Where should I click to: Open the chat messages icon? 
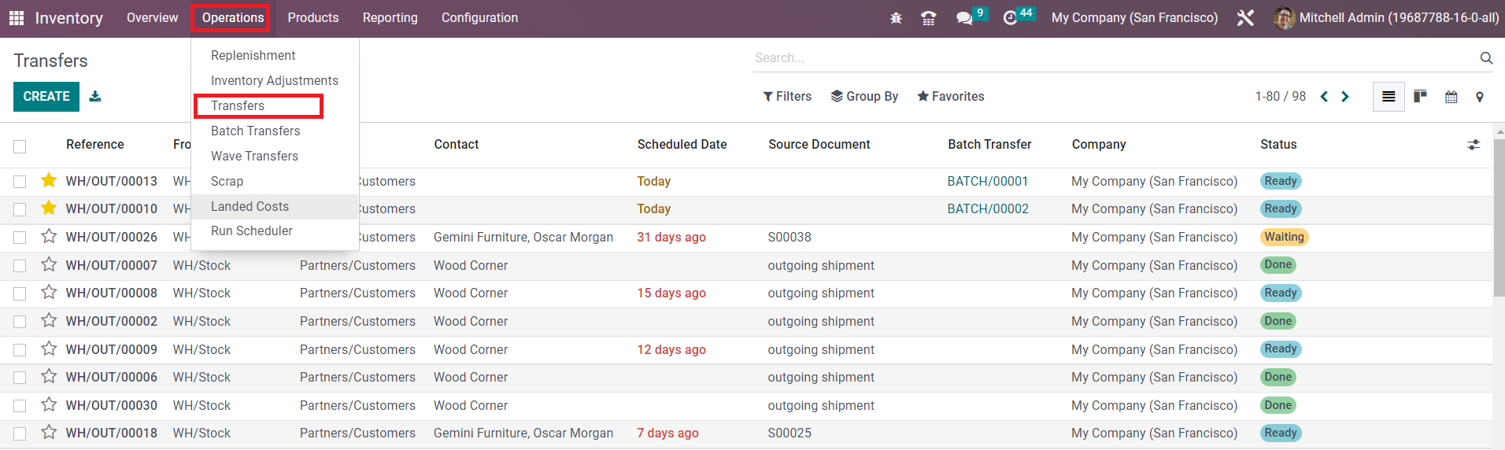pos(964,18)
